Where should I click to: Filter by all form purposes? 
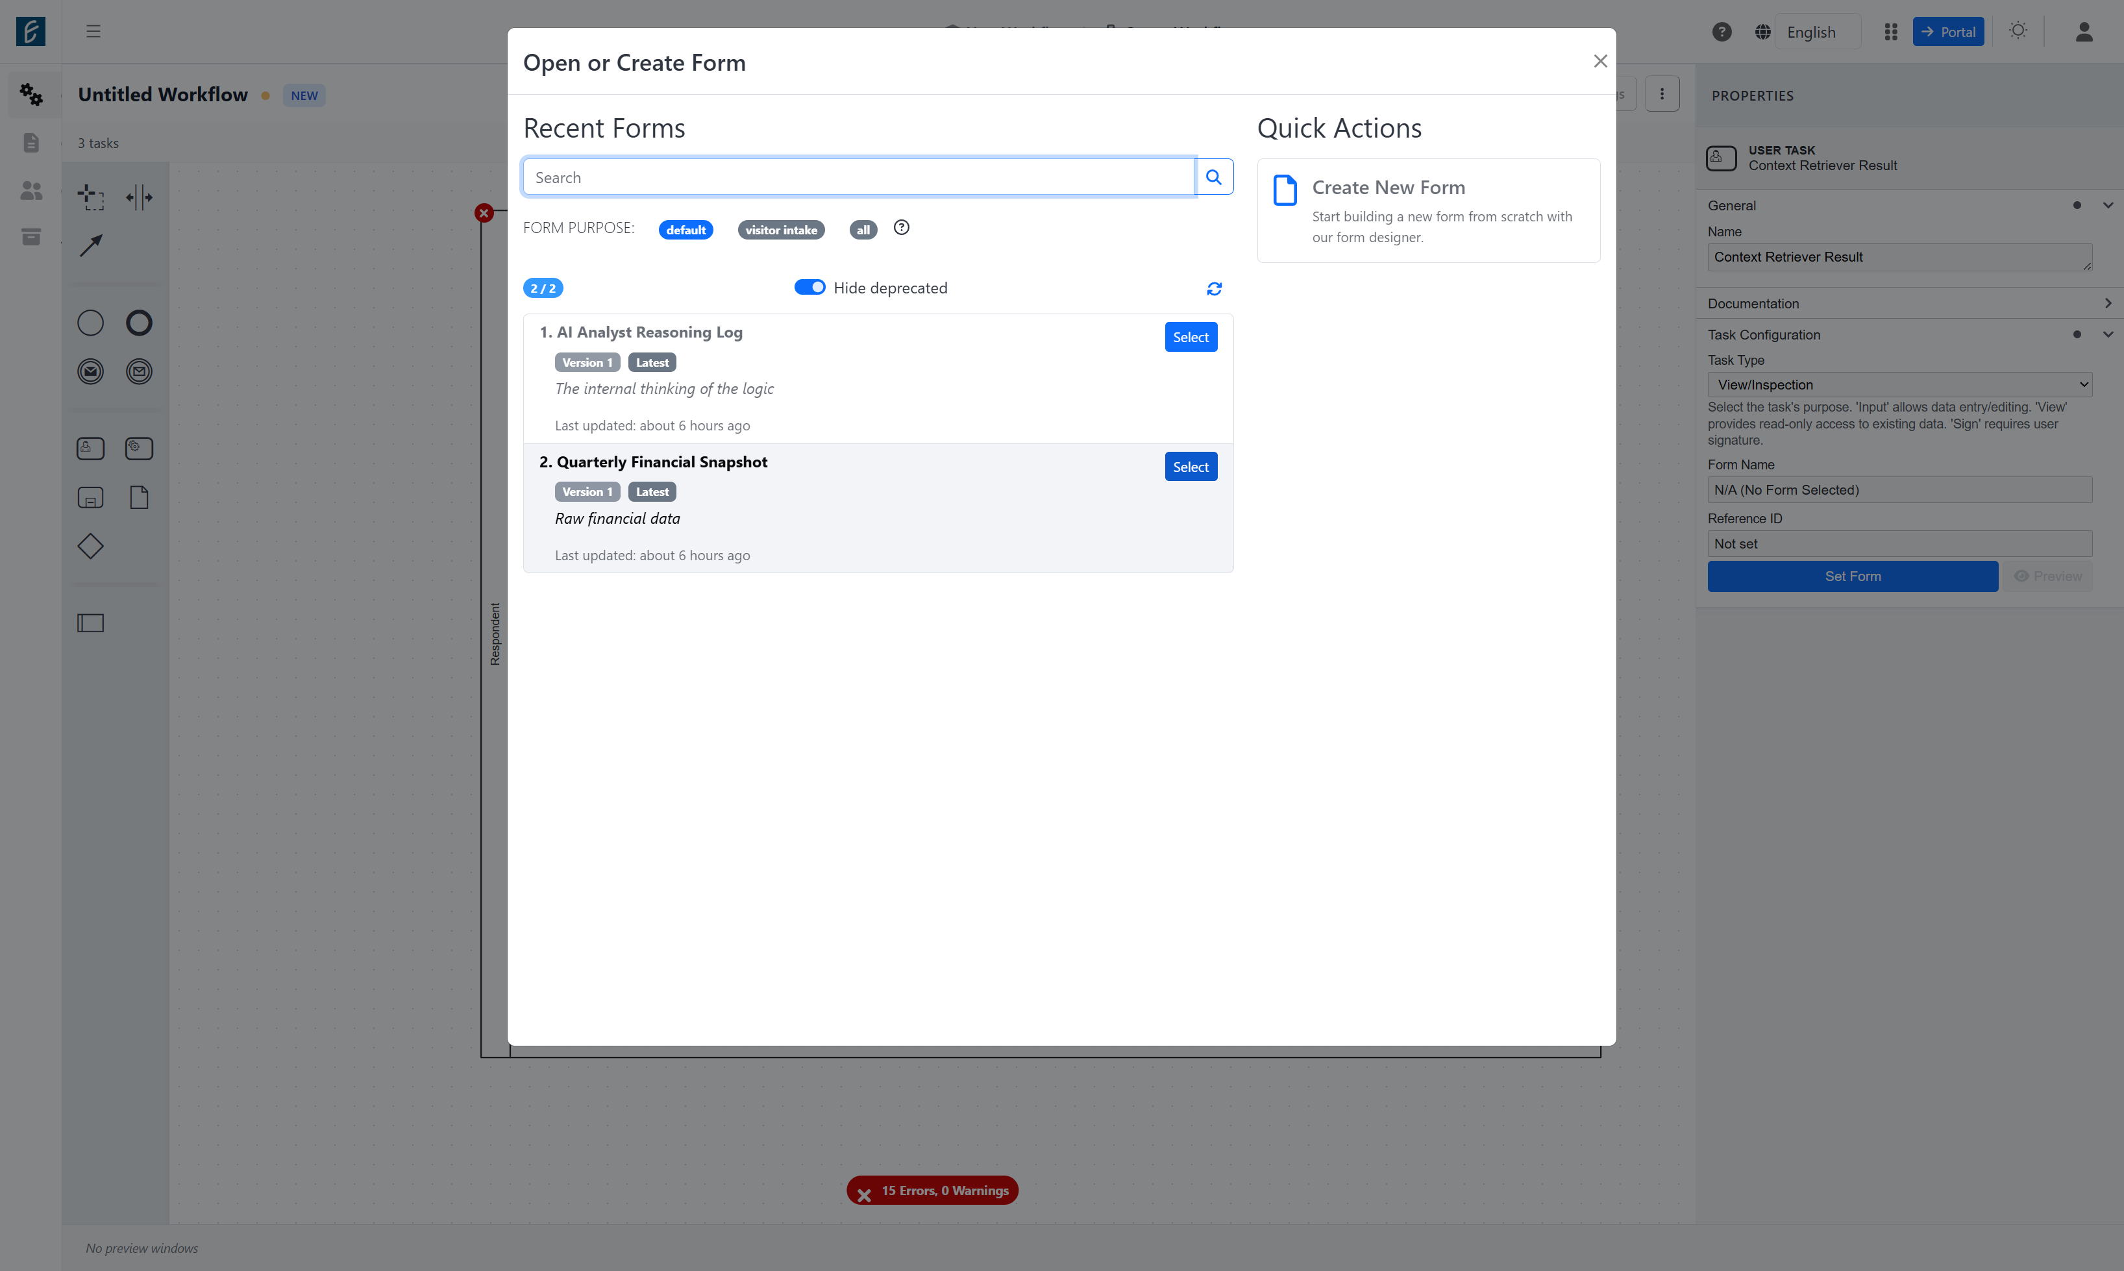863,230
